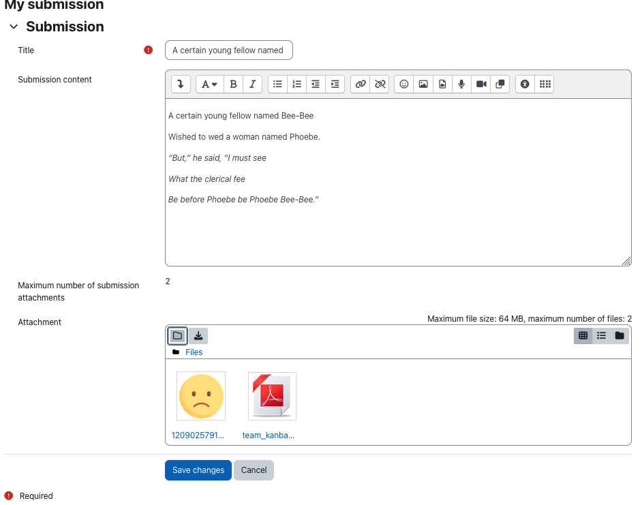Insert an ordered numbered list
The height and width of the screenshot is (505, 642).
(x=297, y=85)
